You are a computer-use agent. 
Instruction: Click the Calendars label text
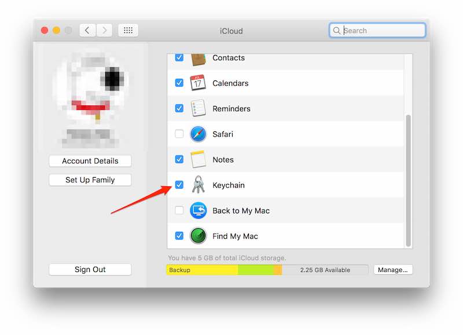(x=230, y=83)
